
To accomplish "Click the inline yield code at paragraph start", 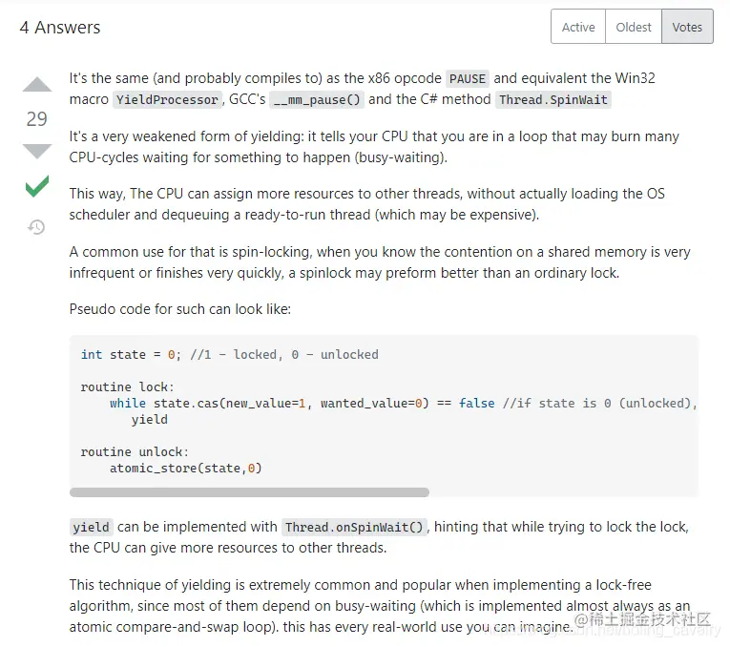I will [x=92, y=528].
